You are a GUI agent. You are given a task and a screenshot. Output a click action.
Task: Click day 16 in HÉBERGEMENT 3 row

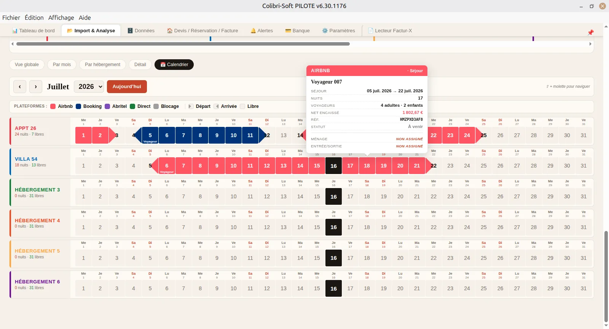tap(333, 196)
